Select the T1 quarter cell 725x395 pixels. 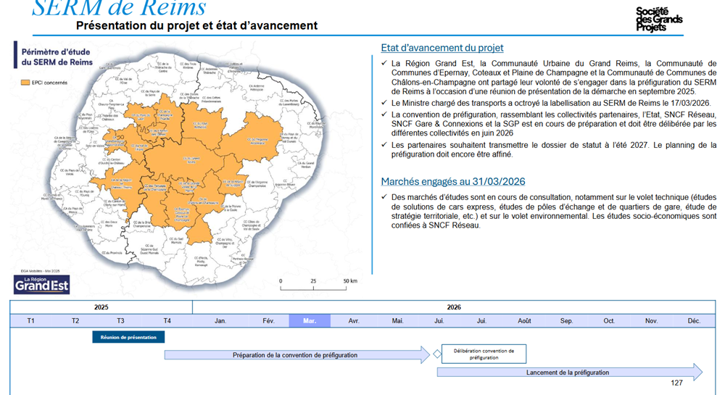coord(31,320)
